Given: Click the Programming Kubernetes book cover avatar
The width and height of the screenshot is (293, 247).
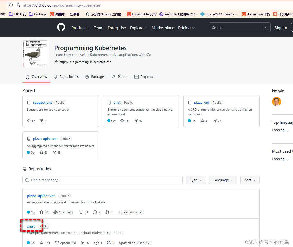Looking at the screenshot, I should 35,54.
